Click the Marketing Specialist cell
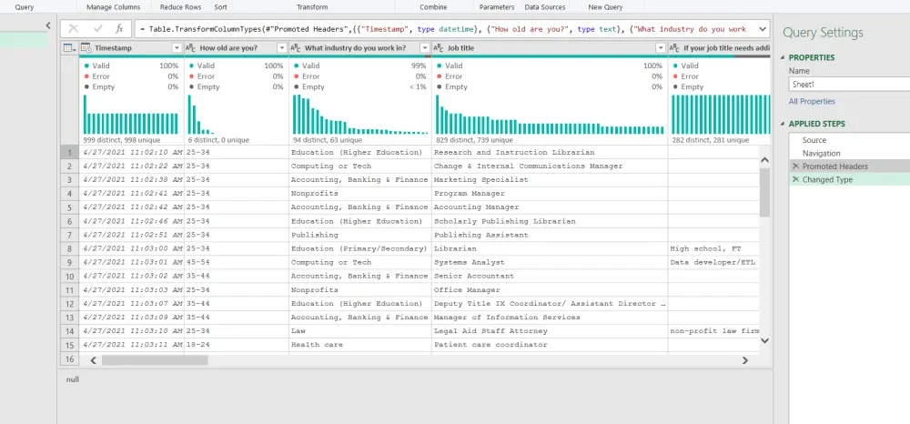Screen dimensions: 910x424 [550, 180]
